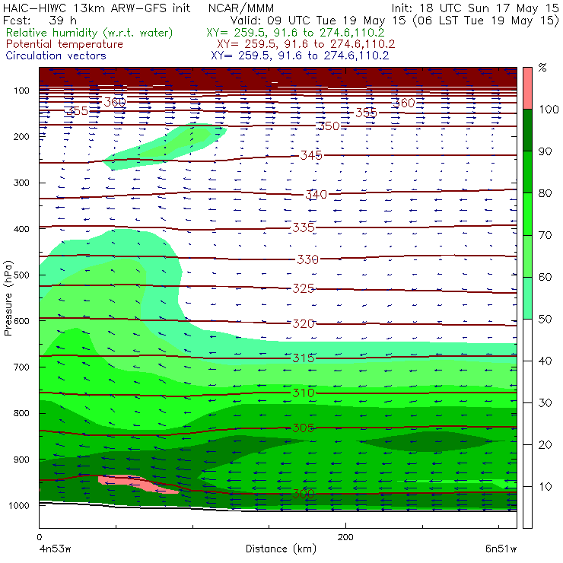This screenshot has height=563, width=563.
Task: Click the "Distance (km)" axis title
Action: 281,549
